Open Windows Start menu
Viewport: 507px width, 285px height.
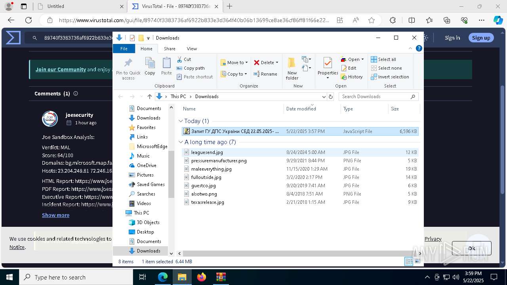coord(10,277)
